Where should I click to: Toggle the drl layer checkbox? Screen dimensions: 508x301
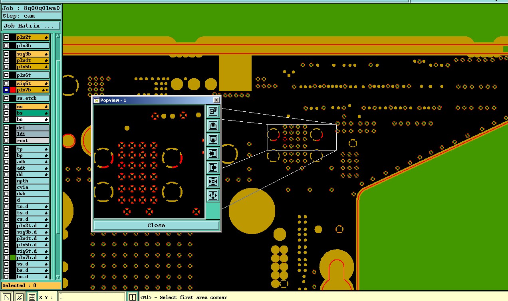click(x=6, y=128)
